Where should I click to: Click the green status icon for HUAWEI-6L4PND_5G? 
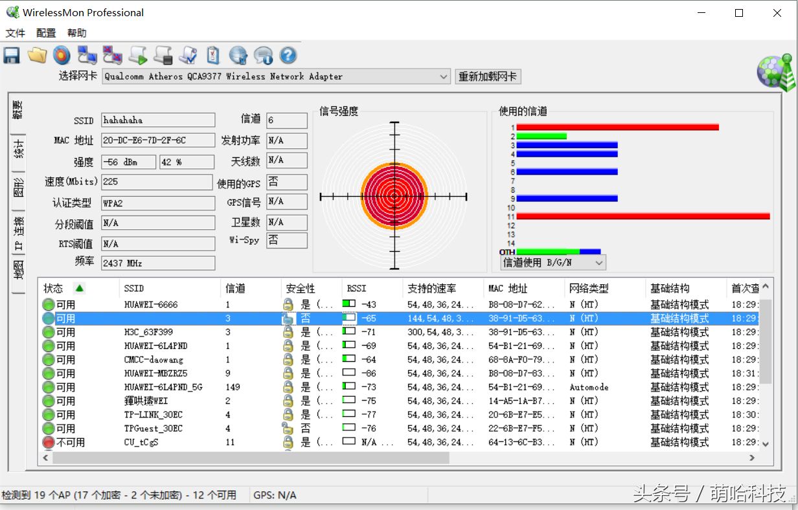coord(49,387)
